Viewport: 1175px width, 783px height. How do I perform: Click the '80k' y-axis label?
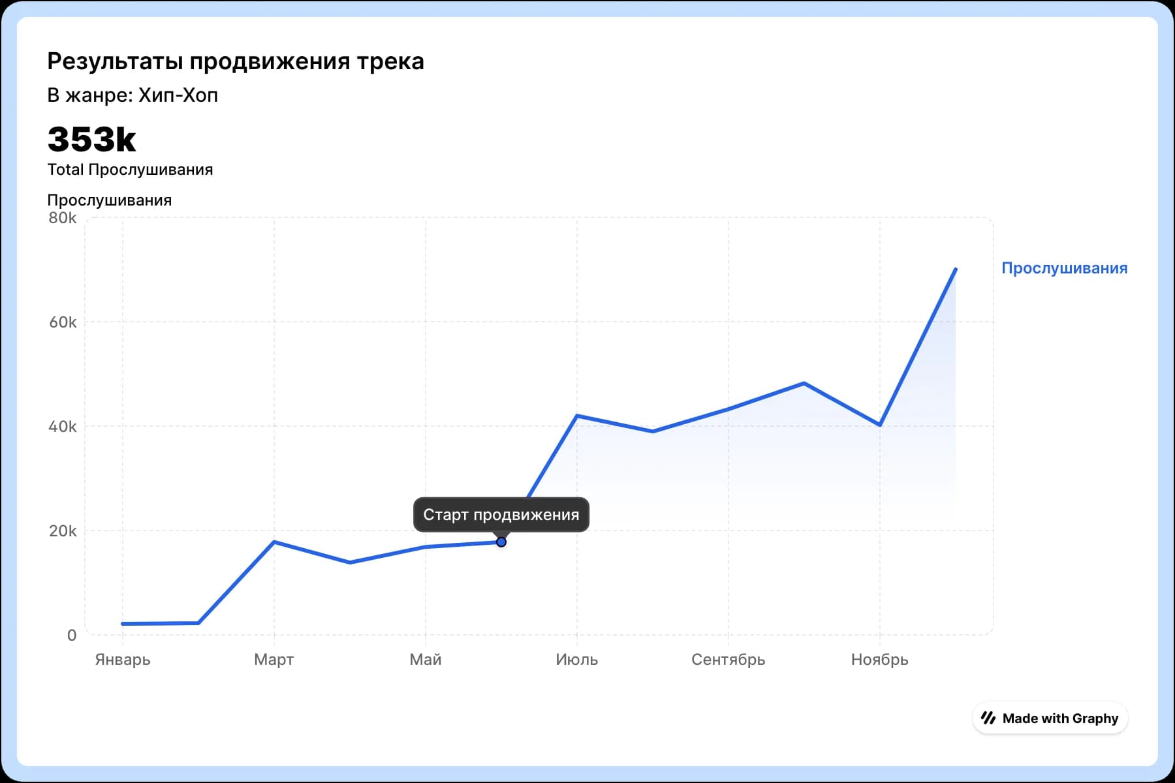[x=63, y=218]
